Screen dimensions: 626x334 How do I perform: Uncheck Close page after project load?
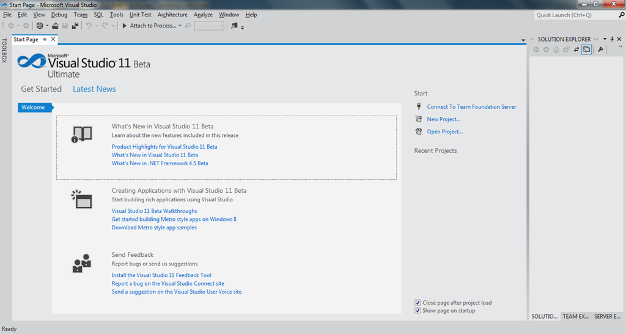418,302
